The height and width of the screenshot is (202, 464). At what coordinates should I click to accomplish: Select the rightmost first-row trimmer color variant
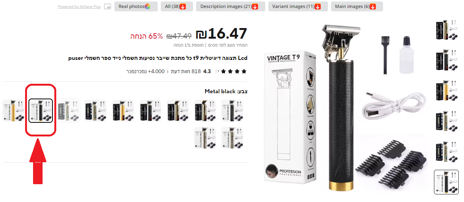(232, 111)
